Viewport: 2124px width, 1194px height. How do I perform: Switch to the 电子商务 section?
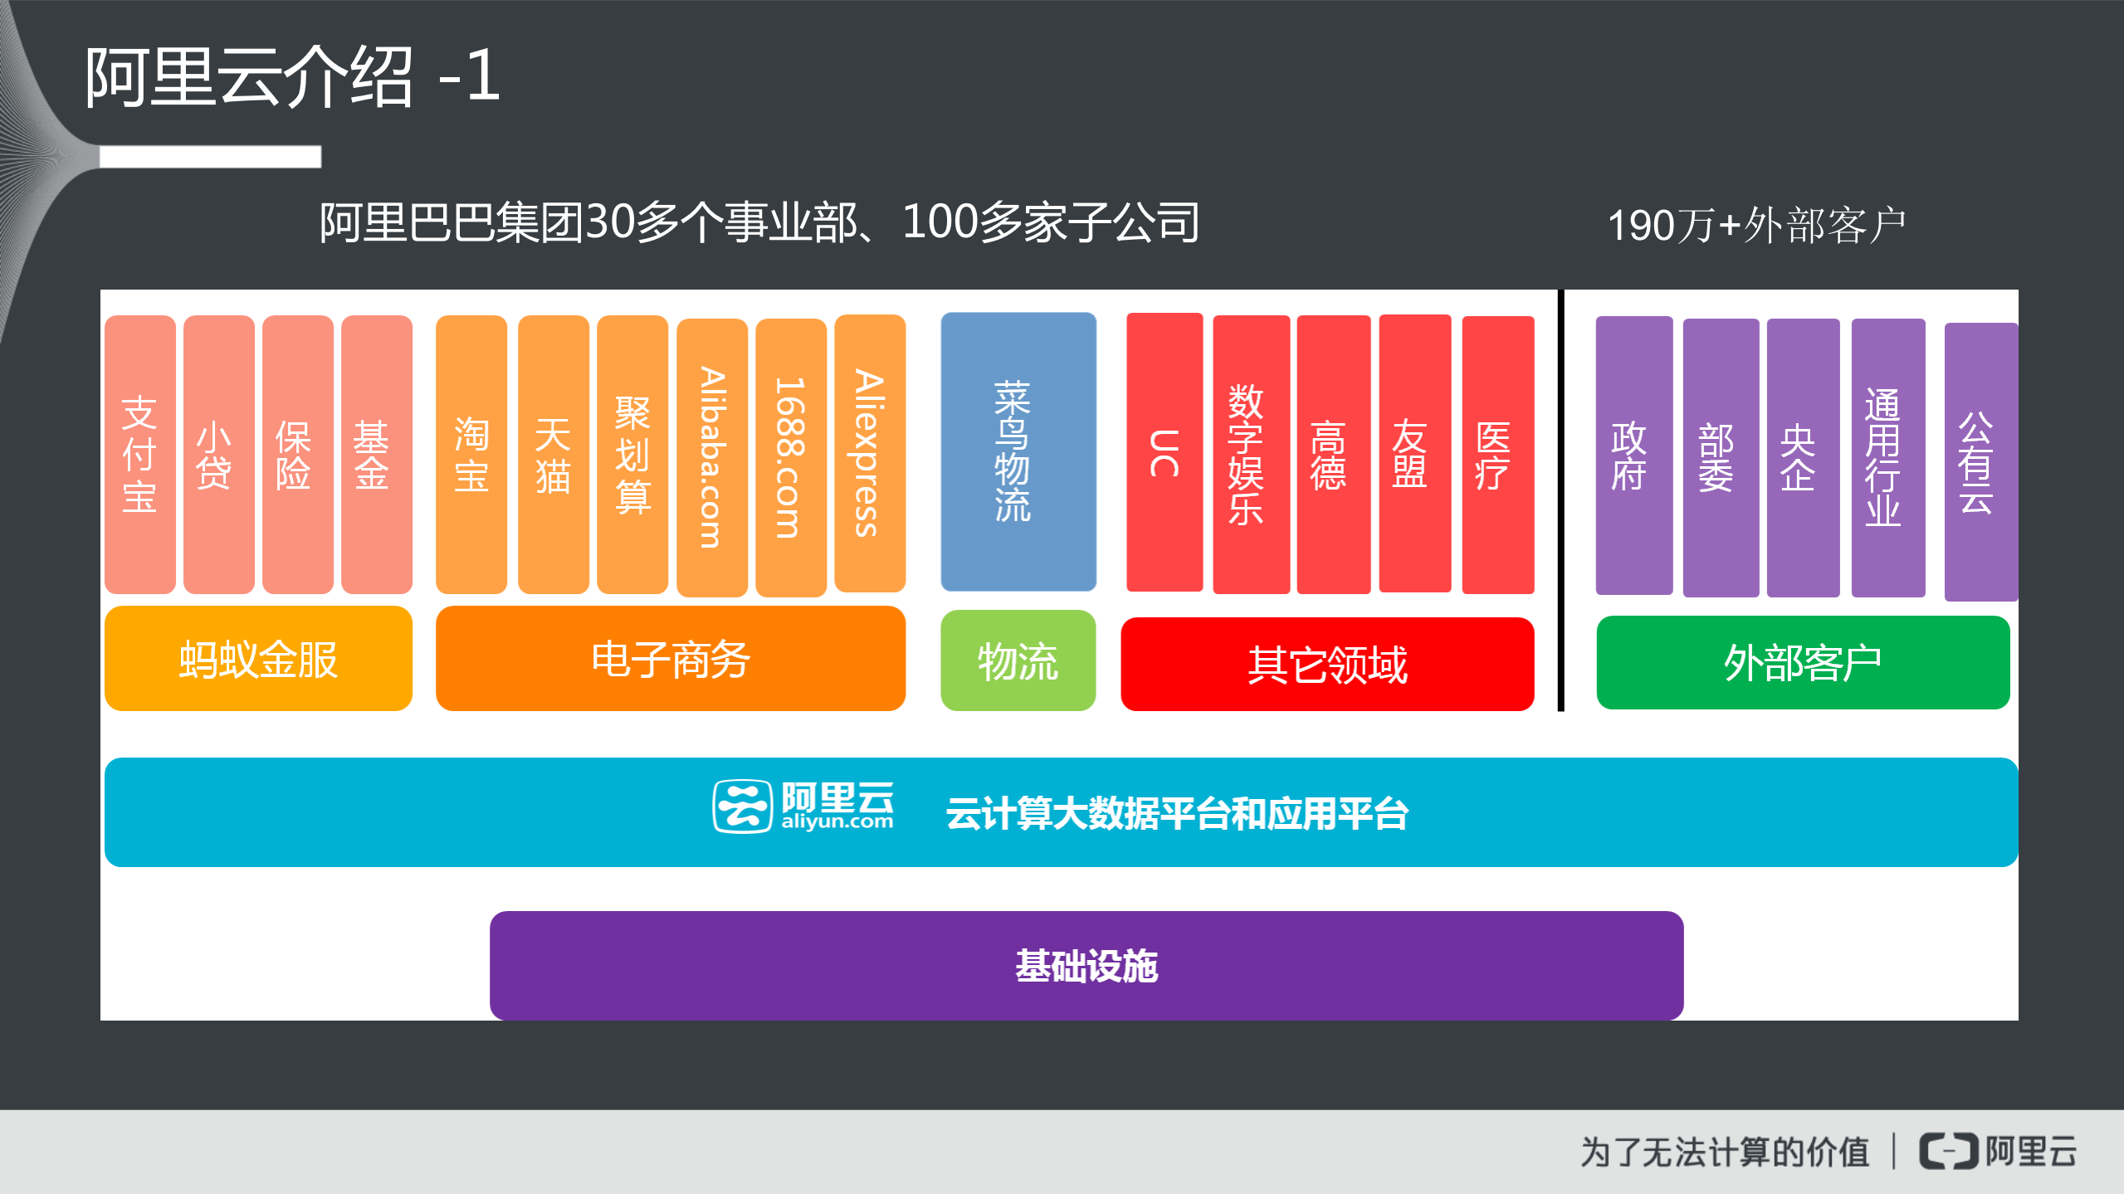(x=670, y=659)
